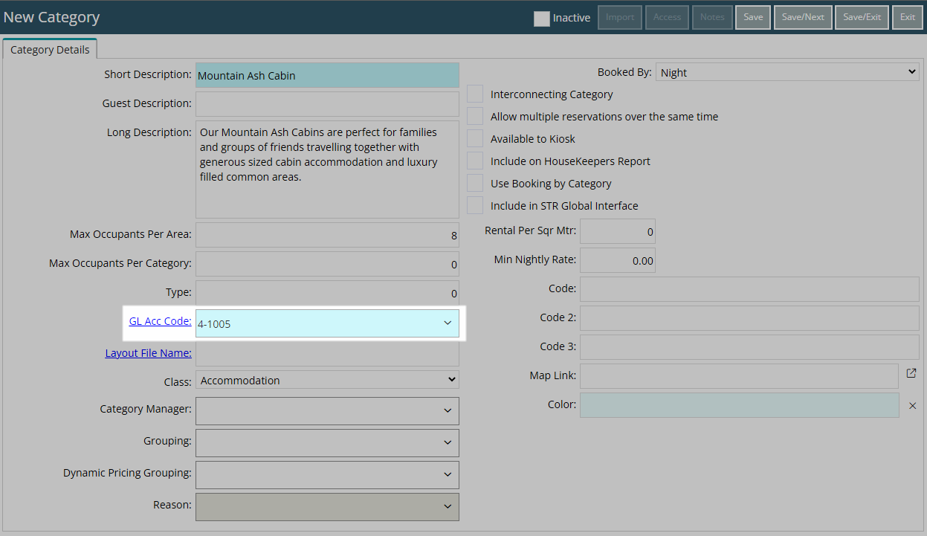Tick Include on HouseKeepers Report

tap(475, 161)
